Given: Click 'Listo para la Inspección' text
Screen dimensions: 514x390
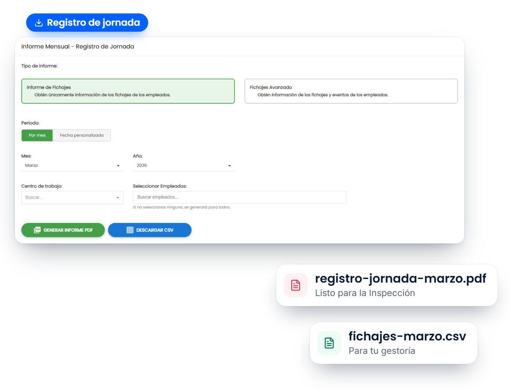Looking at the screenshot, I should pos(365,293).
